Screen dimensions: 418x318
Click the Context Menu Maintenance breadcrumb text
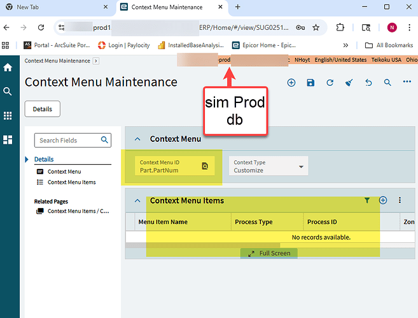[x=57, y=61]
